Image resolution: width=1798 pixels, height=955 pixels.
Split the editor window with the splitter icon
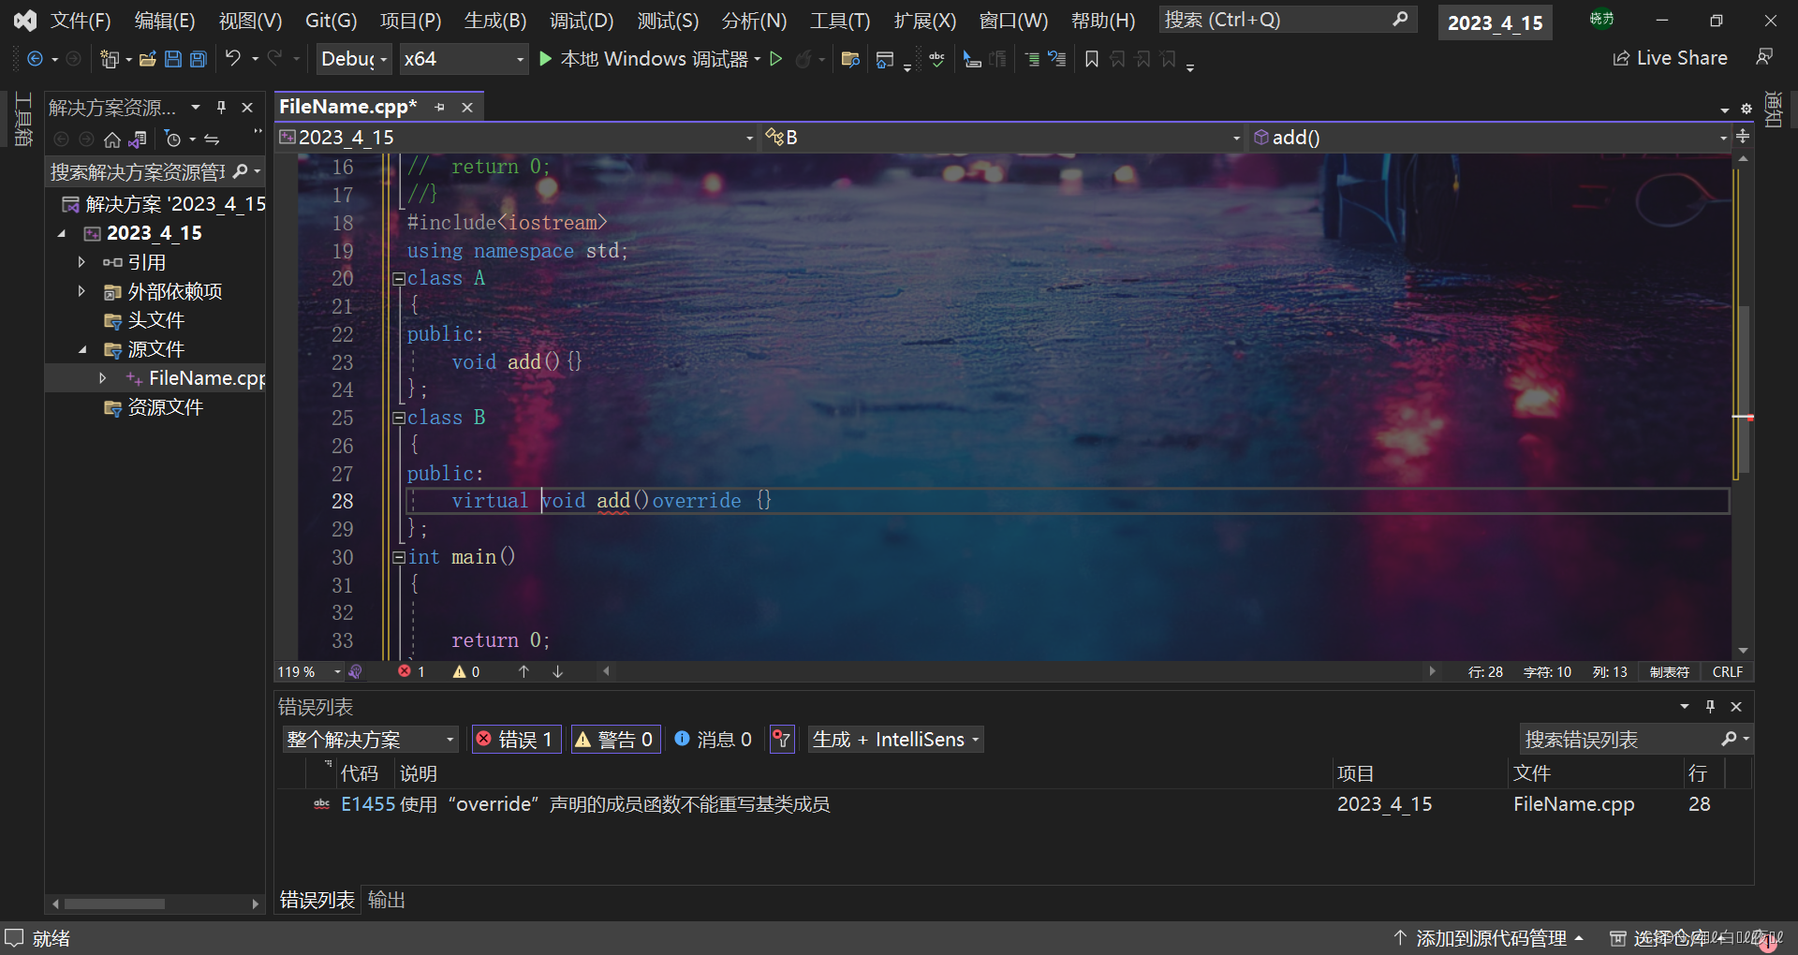1743,137
